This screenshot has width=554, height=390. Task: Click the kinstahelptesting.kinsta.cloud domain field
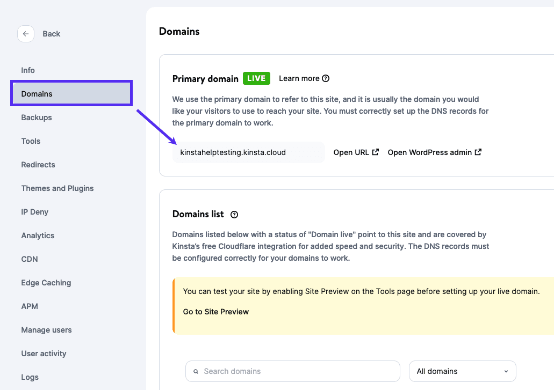click(248, 152)
